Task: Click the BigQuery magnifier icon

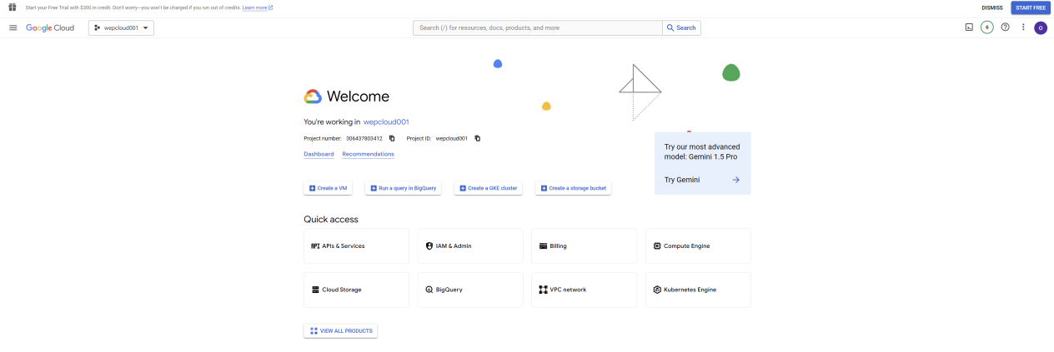Action: pyautogui.click(x=429, y=290)
